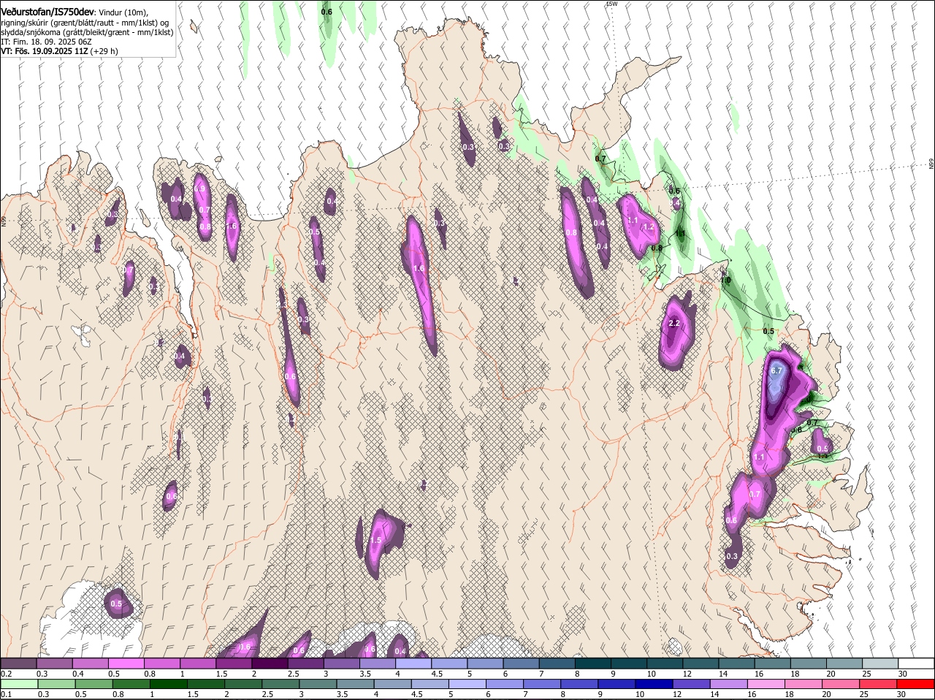Click the 2.2 precipitation value on map
Screen dimensions: 935x700
674,323
